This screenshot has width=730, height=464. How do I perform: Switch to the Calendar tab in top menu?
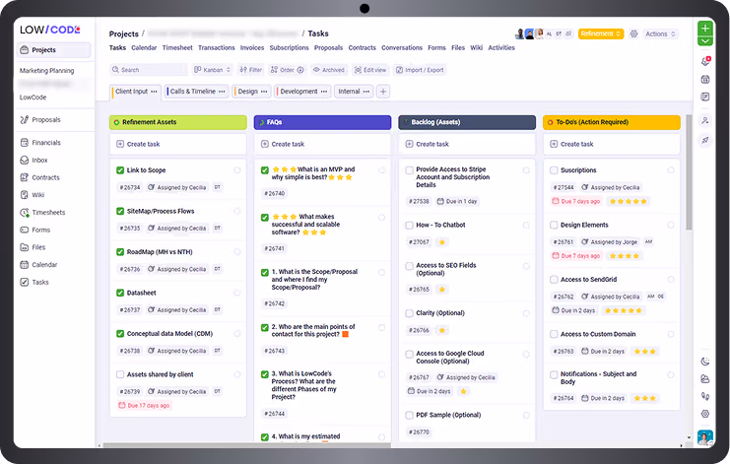144,48
